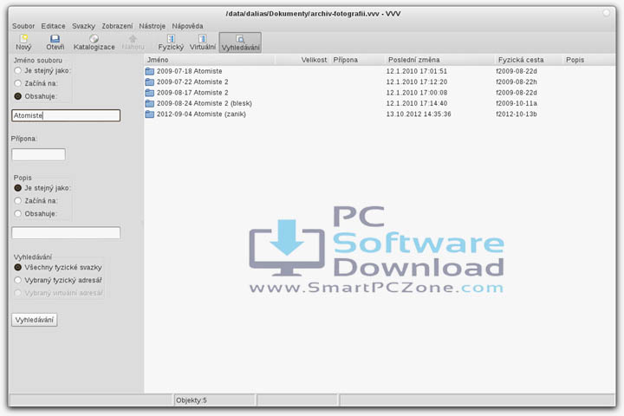Image resolution: width=624 pixels, height=416 pixels.
Task: Select folder icon of 2012-09-04 Atomiste (zanik)
Action: [150, 114]
